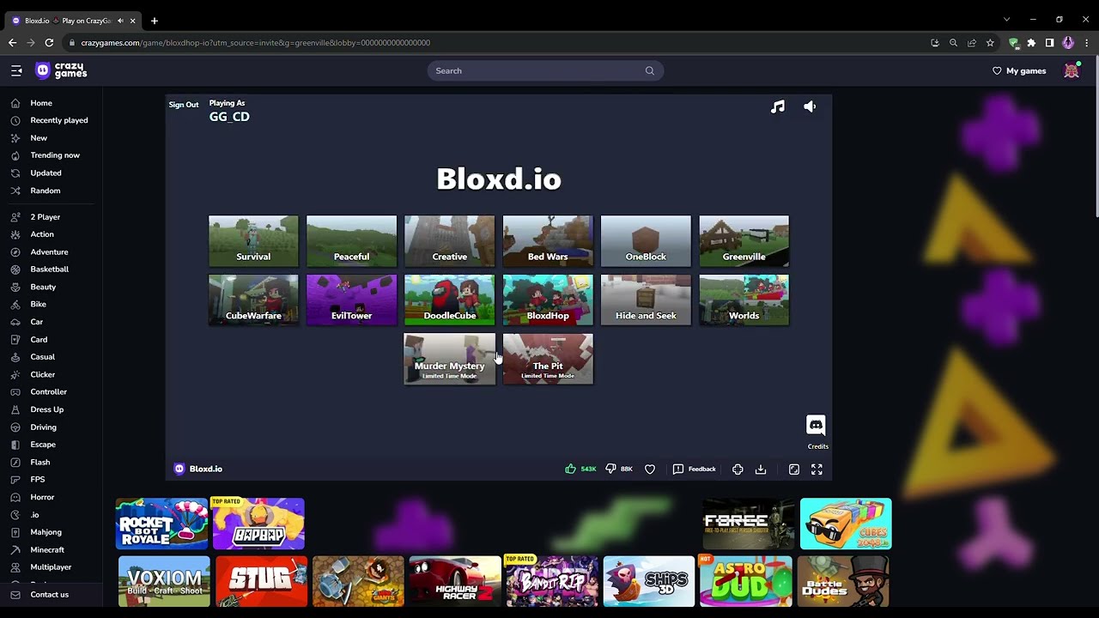Image resolution: width=1099 pixels, height=618 pixels.
Task: Open the Credits link
Action: coord(817,446)
